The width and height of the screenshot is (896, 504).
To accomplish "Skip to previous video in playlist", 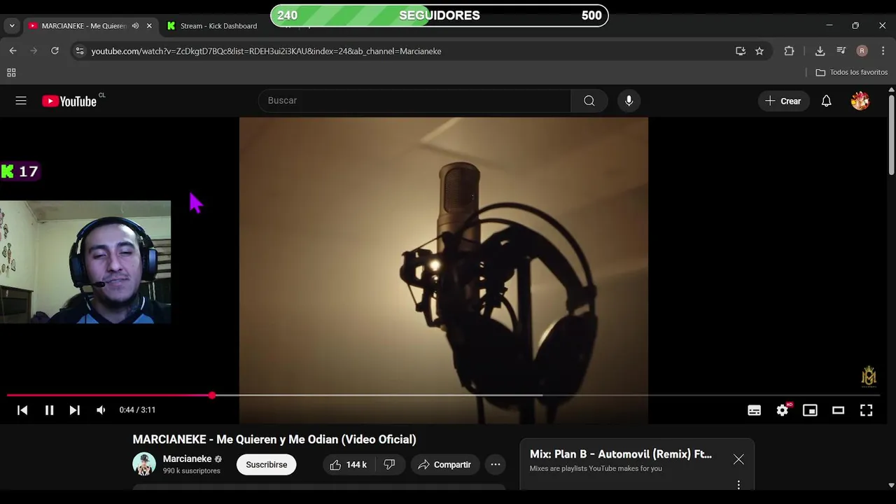I will point(22,410).
